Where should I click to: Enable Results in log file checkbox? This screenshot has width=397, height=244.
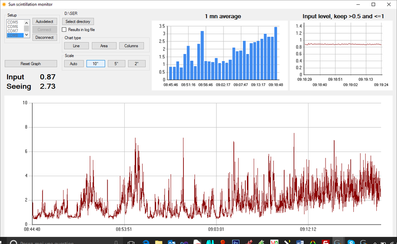point(64,30)
